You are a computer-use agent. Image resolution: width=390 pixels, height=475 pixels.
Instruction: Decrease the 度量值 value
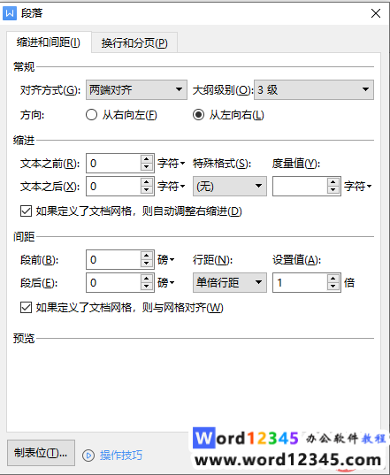333,190
